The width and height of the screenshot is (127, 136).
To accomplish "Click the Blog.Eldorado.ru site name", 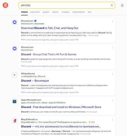I will 29,119.
